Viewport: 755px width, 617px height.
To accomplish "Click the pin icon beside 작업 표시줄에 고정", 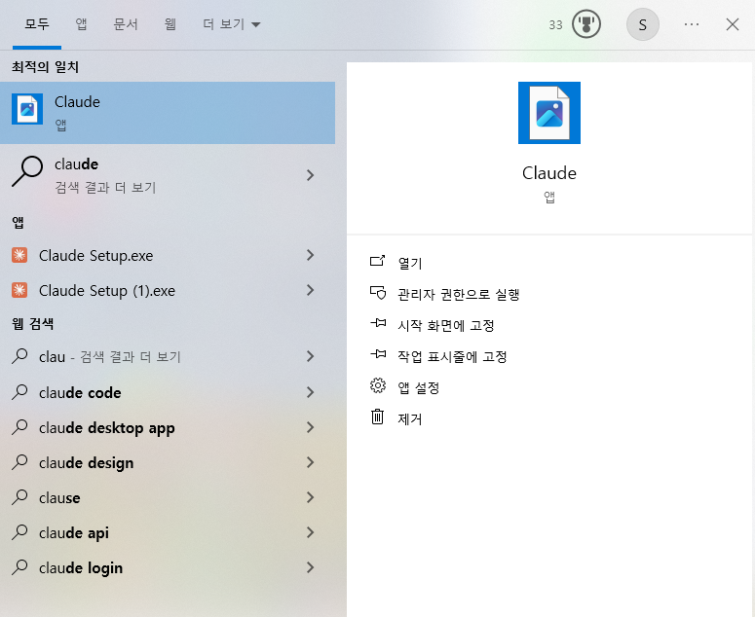I will pos(378,354).
